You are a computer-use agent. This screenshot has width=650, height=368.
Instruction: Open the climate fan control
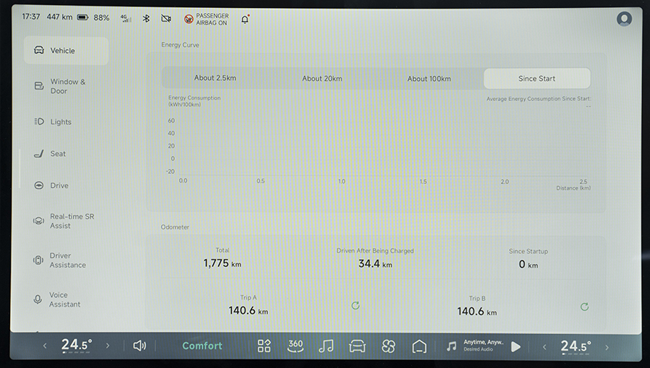[x=388, y=346]
